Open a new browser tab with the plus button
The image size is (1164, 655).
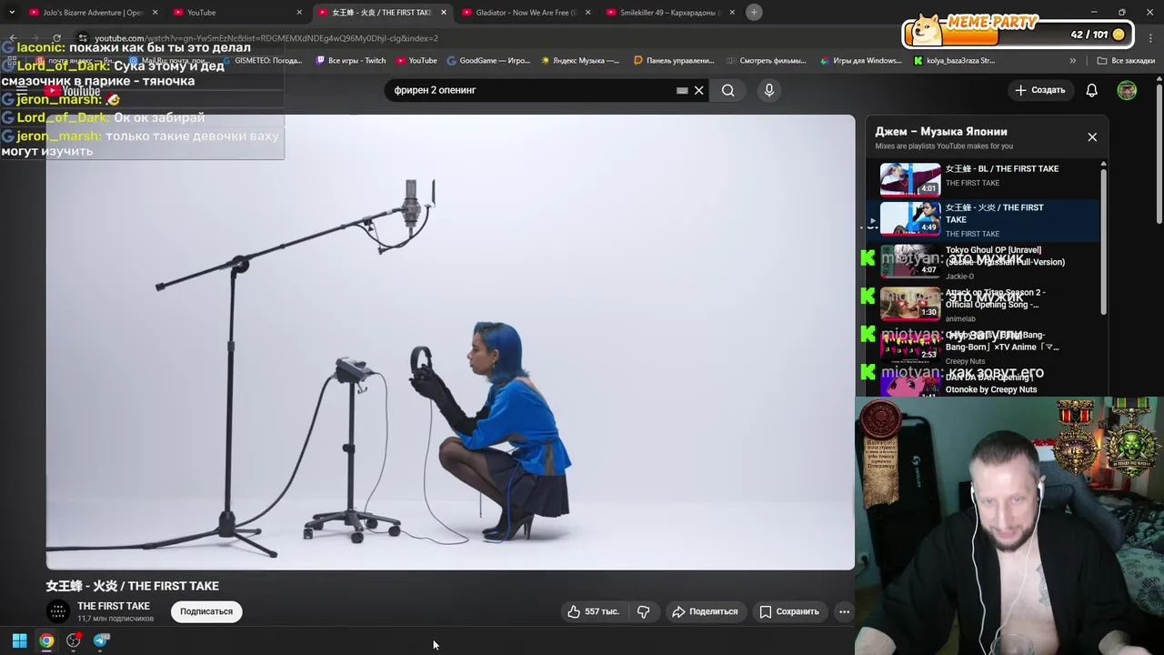tap(754, 12)
